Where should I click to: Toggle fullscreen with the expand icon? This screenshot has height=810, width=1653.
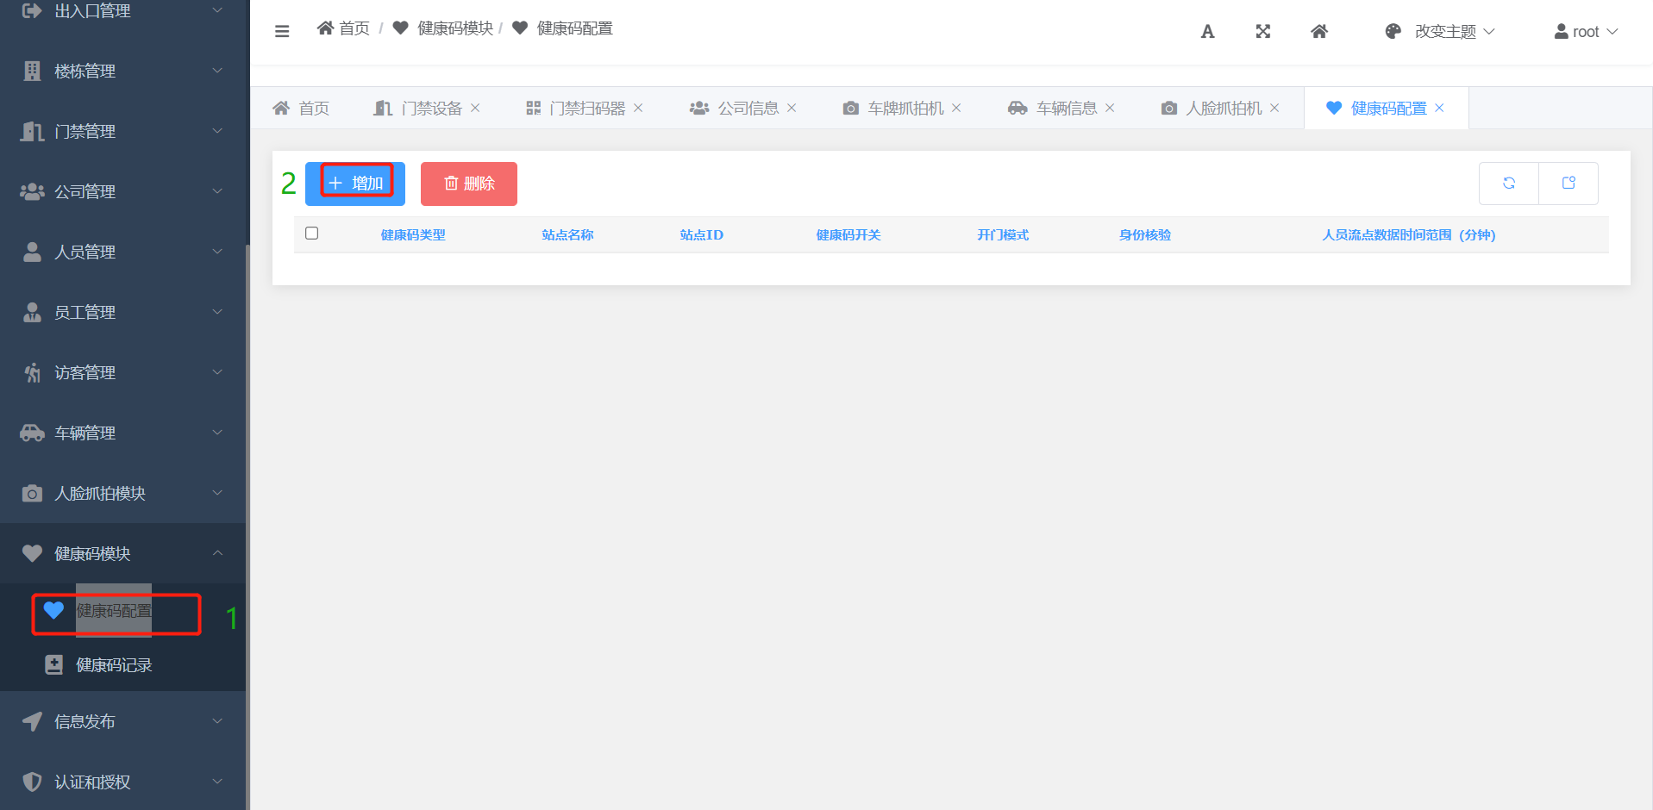1263,32
